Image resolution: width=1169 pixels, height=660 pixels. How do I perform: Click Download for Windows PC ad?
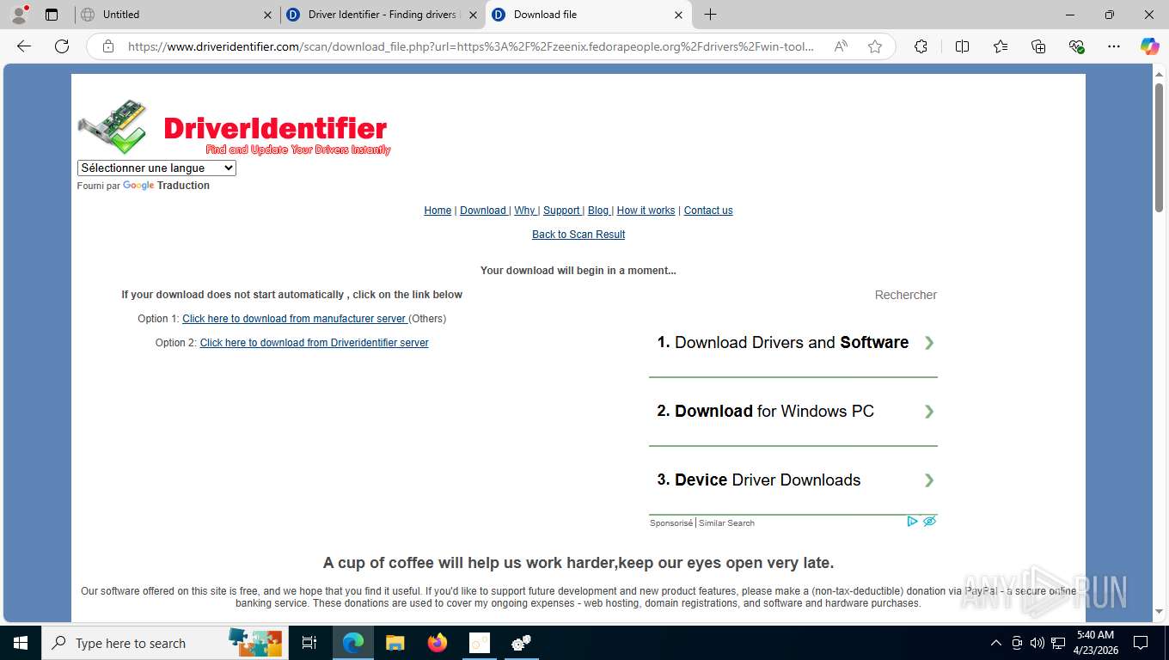click(x=793, y=412)
